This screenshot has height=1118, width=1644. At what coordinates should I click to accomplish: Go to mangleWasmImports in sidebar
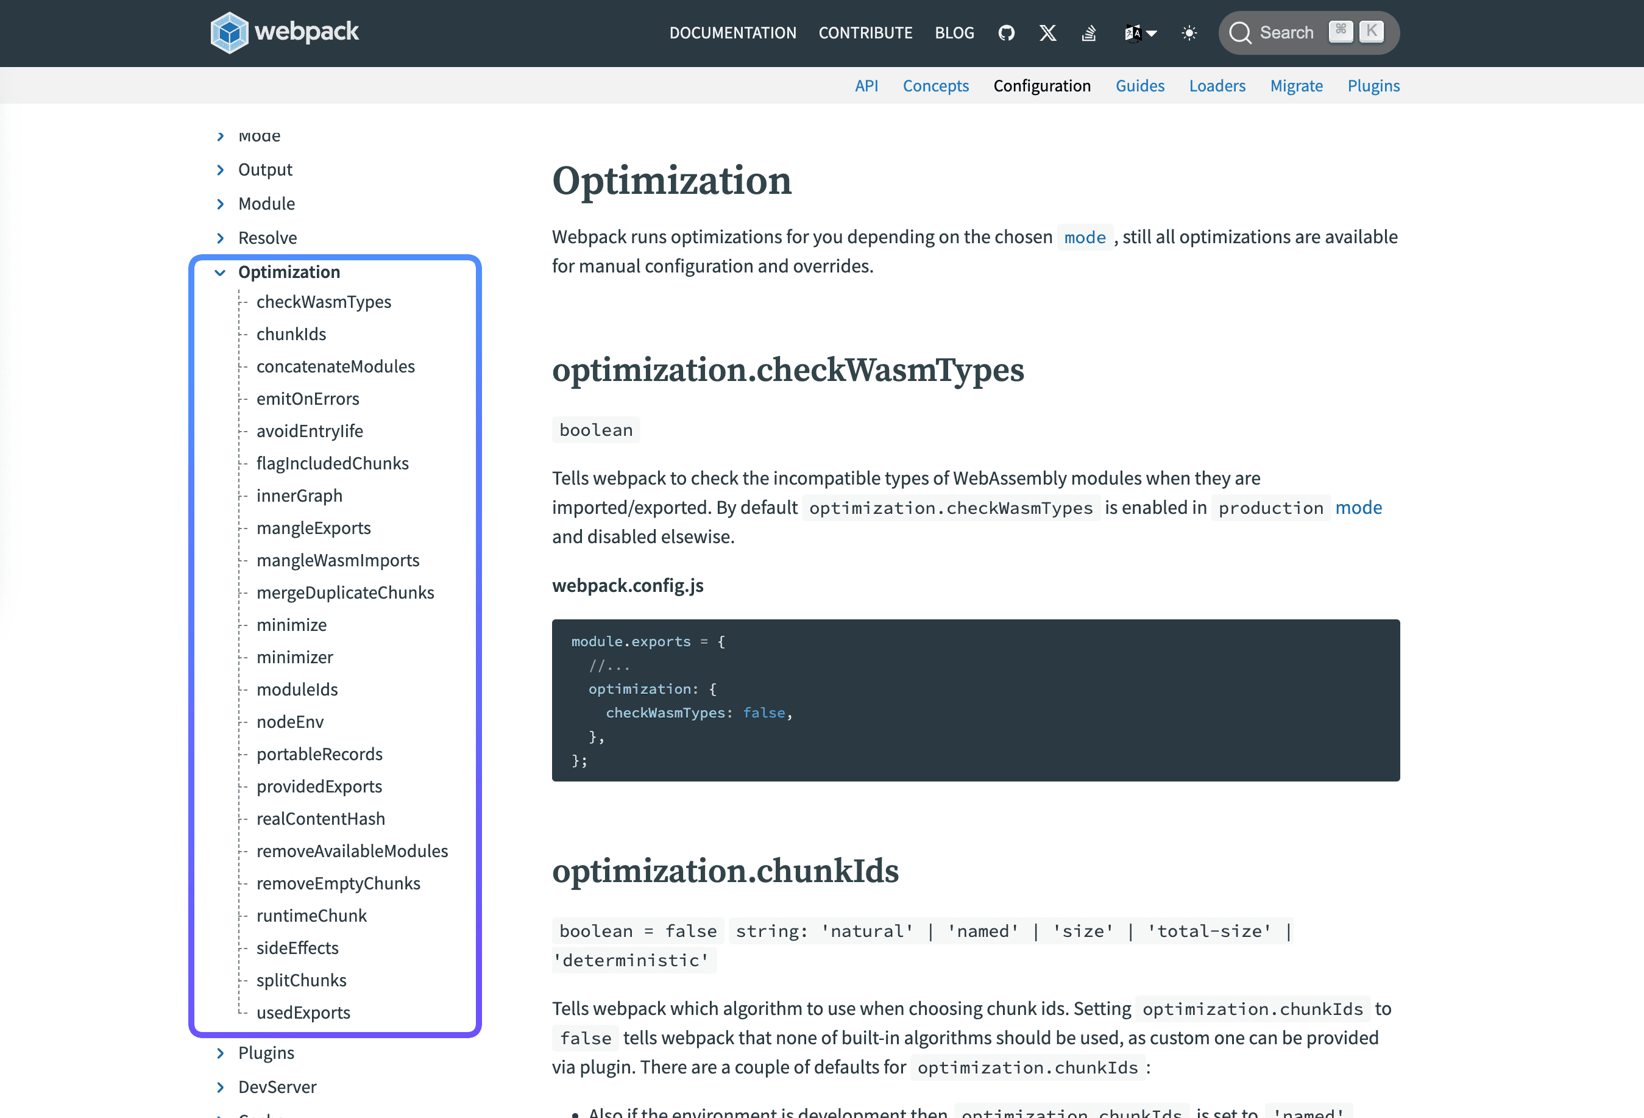[x=338, y=560]
